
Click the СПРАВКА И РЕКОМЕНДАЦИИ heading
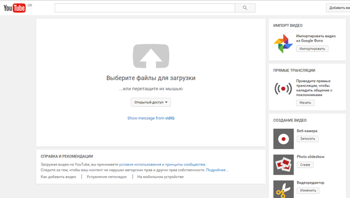coord(67,156)
